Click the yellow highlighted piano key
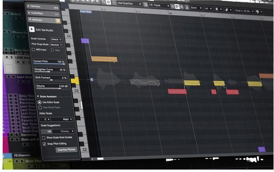The height and width of the screenshot is (172, 274). pos(75,81)
